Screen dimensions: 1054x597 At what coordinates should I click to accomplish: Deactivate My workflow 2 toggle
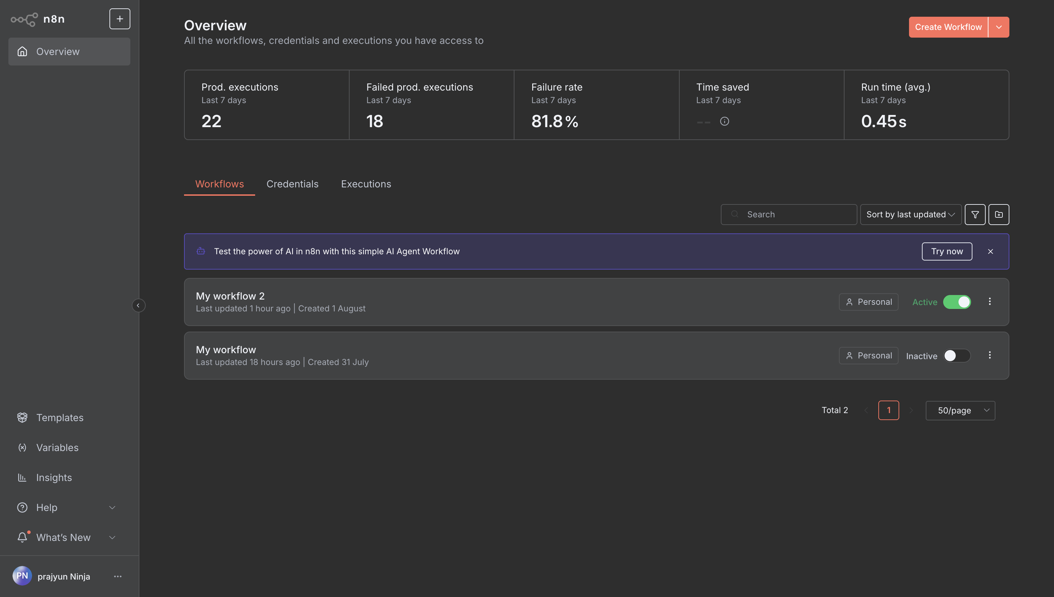tap(957, 302)
